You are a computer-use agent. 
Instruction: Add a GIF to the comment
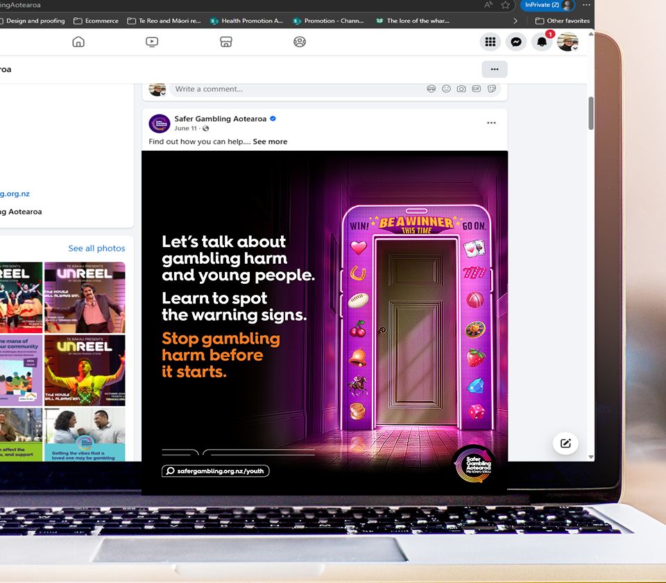[477, 89]
